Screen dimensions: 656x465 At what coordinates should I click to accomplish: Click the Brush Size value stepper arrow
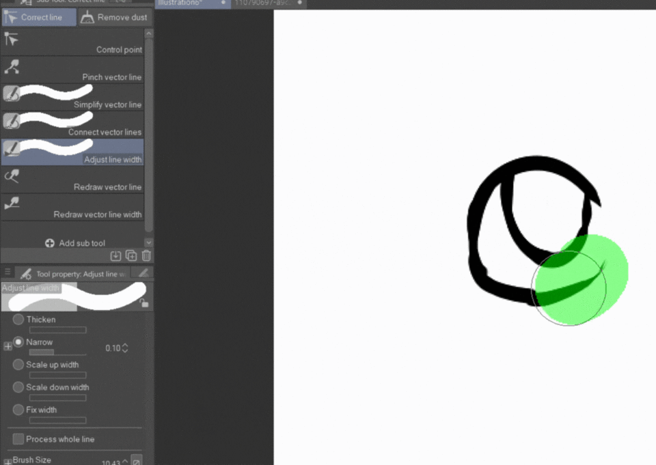pos(124,462)
